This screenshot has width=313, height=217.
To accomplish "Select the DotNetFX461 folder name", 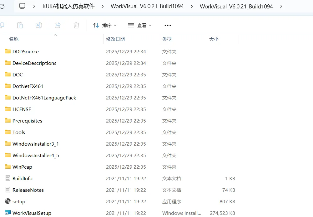I will click(28, 86).
